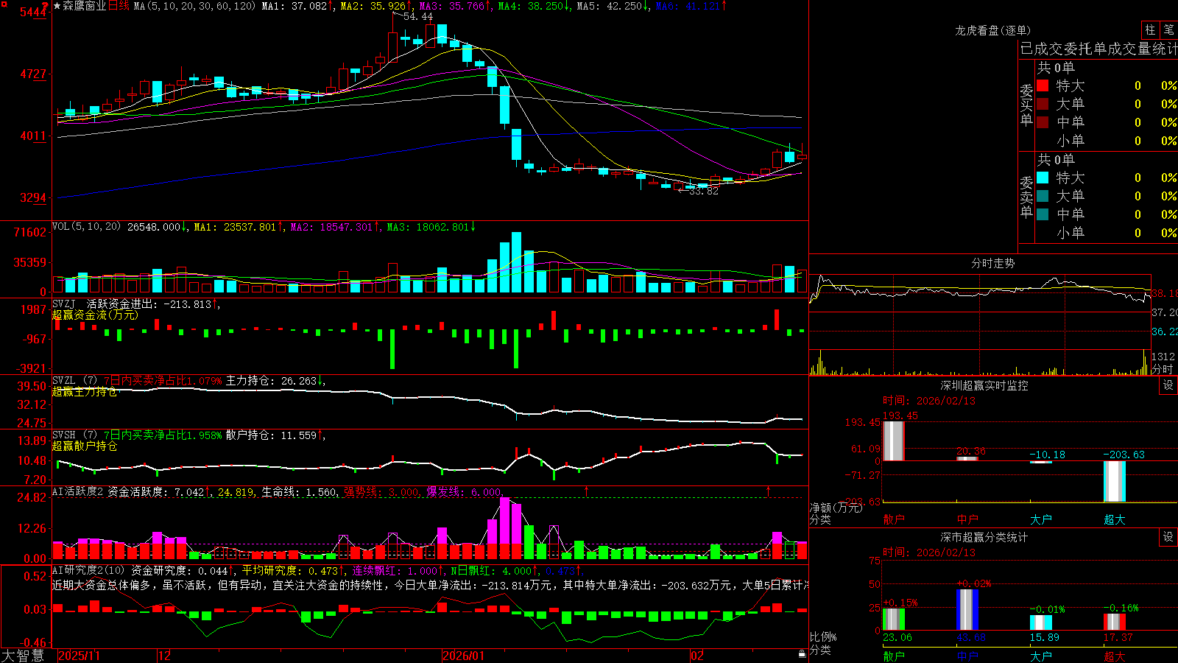Click the red question mark icon
The image size is (1178, 663).
coord(45,6)
